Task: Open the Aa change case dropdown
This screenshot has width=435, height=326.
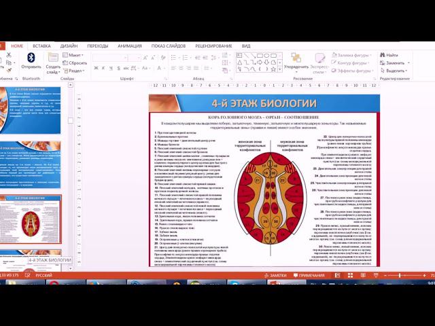Action: pos(146,68)
